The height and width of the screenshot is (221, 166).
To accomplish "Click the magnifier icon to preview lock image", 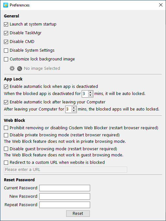I will click(x=19, y=68).
